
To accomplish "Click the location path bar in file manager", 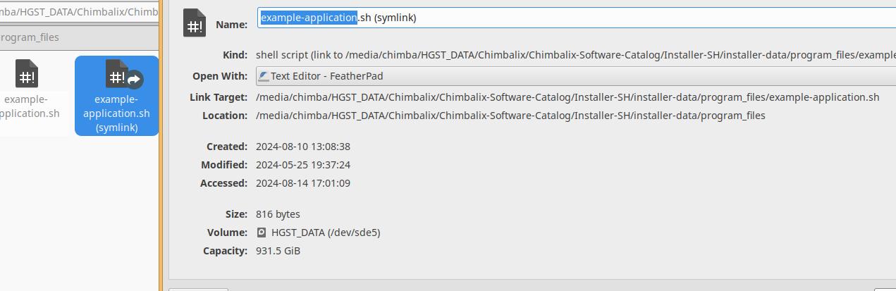I will (79, 11).
